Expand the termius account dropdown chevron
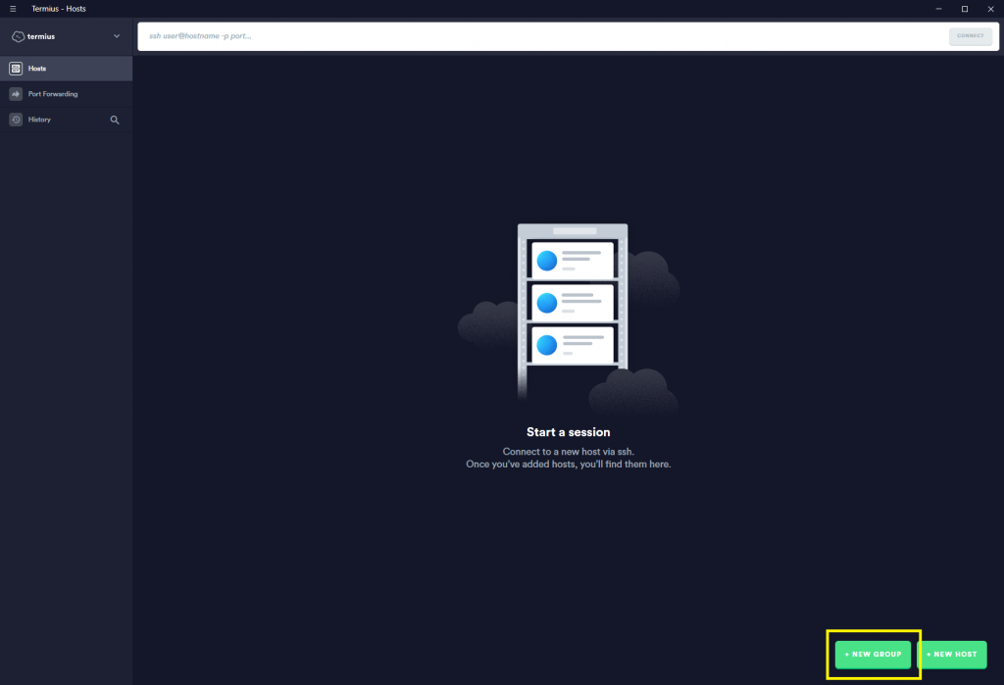1004x685 pixels. point(117,36)
